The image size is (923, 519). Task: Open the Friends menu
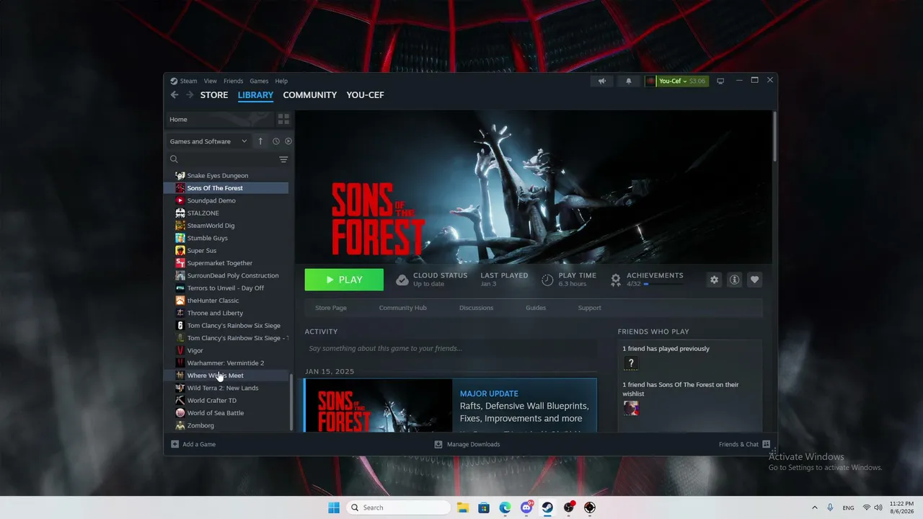[233, 81]
